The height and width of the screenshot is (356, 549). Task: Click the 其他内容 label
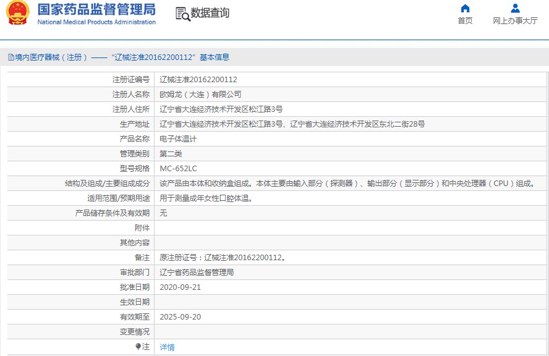[x=134, y=243]
